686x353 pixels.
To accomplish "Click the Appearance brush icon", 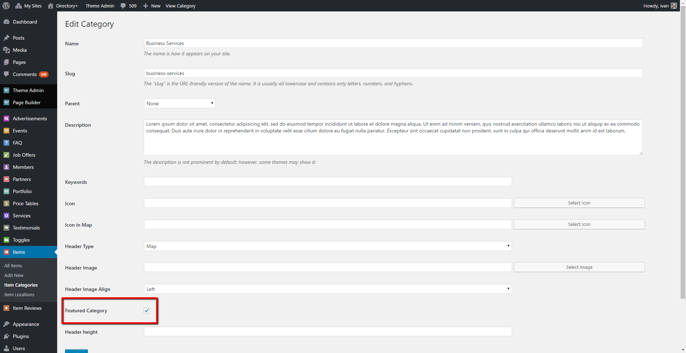I will (6, 324).
